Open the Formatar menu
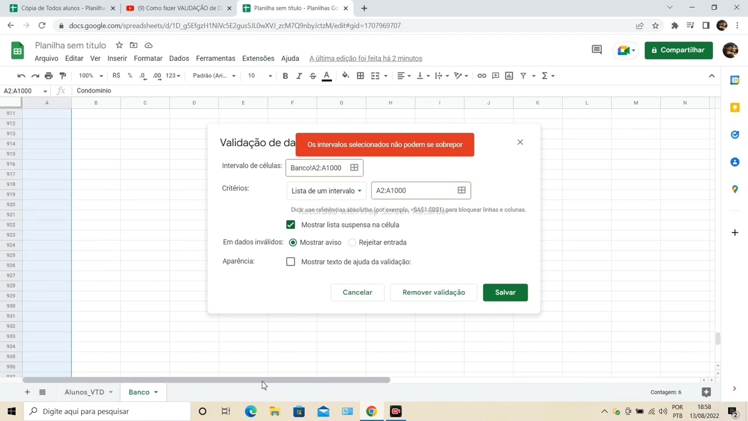 coord(148,58)
